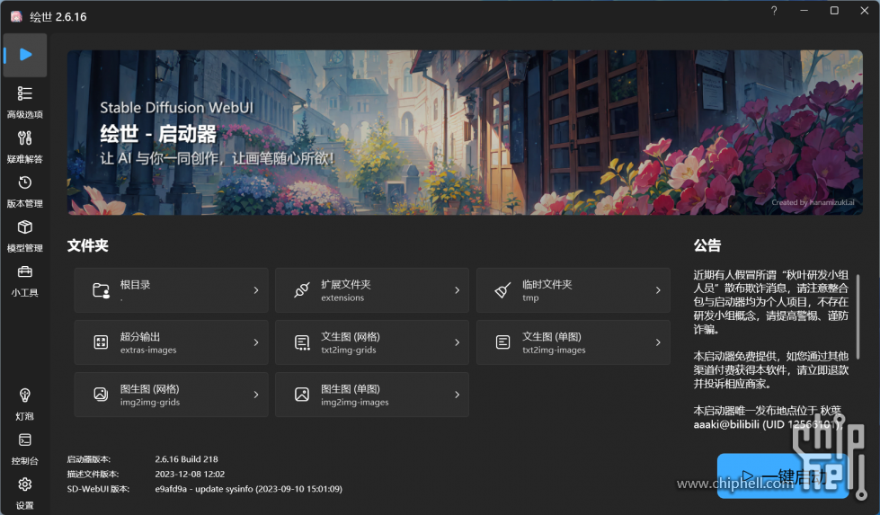Click the img2img-grids subtitle text

[x=150, y=403]
